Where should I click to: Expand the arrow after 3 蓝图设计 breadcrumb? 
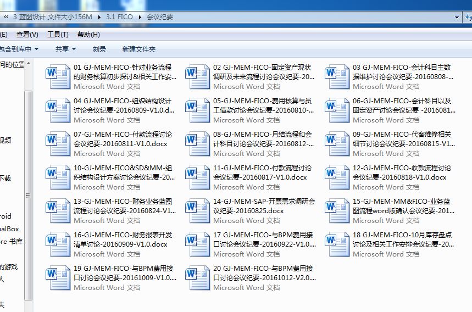point(99,17)
